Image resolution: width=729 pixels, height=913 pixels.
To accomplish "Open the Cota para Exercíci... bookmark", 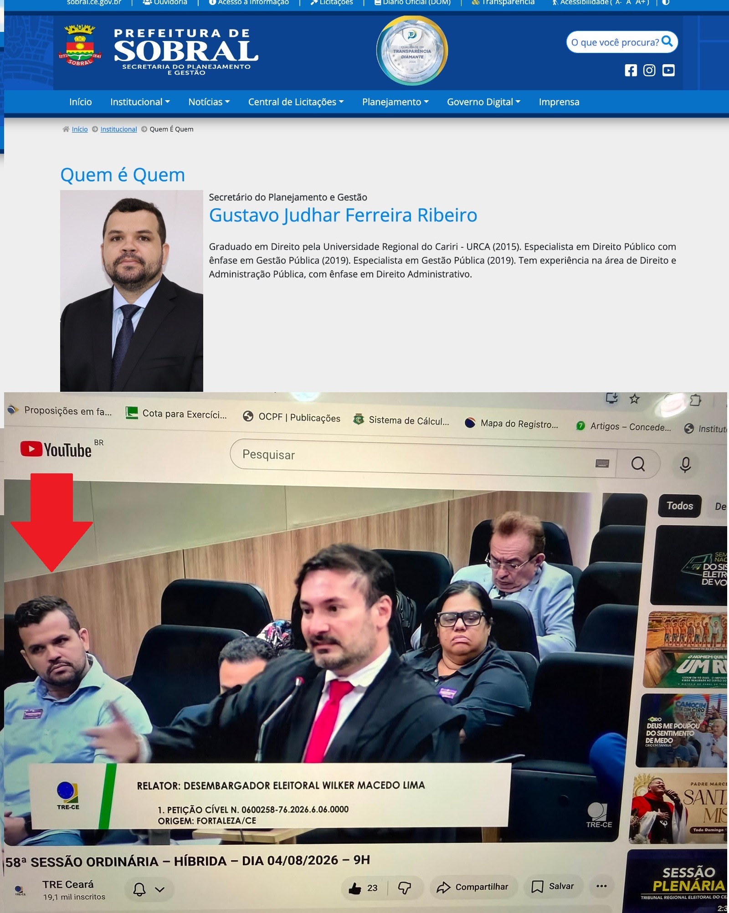I will point(176,414).
